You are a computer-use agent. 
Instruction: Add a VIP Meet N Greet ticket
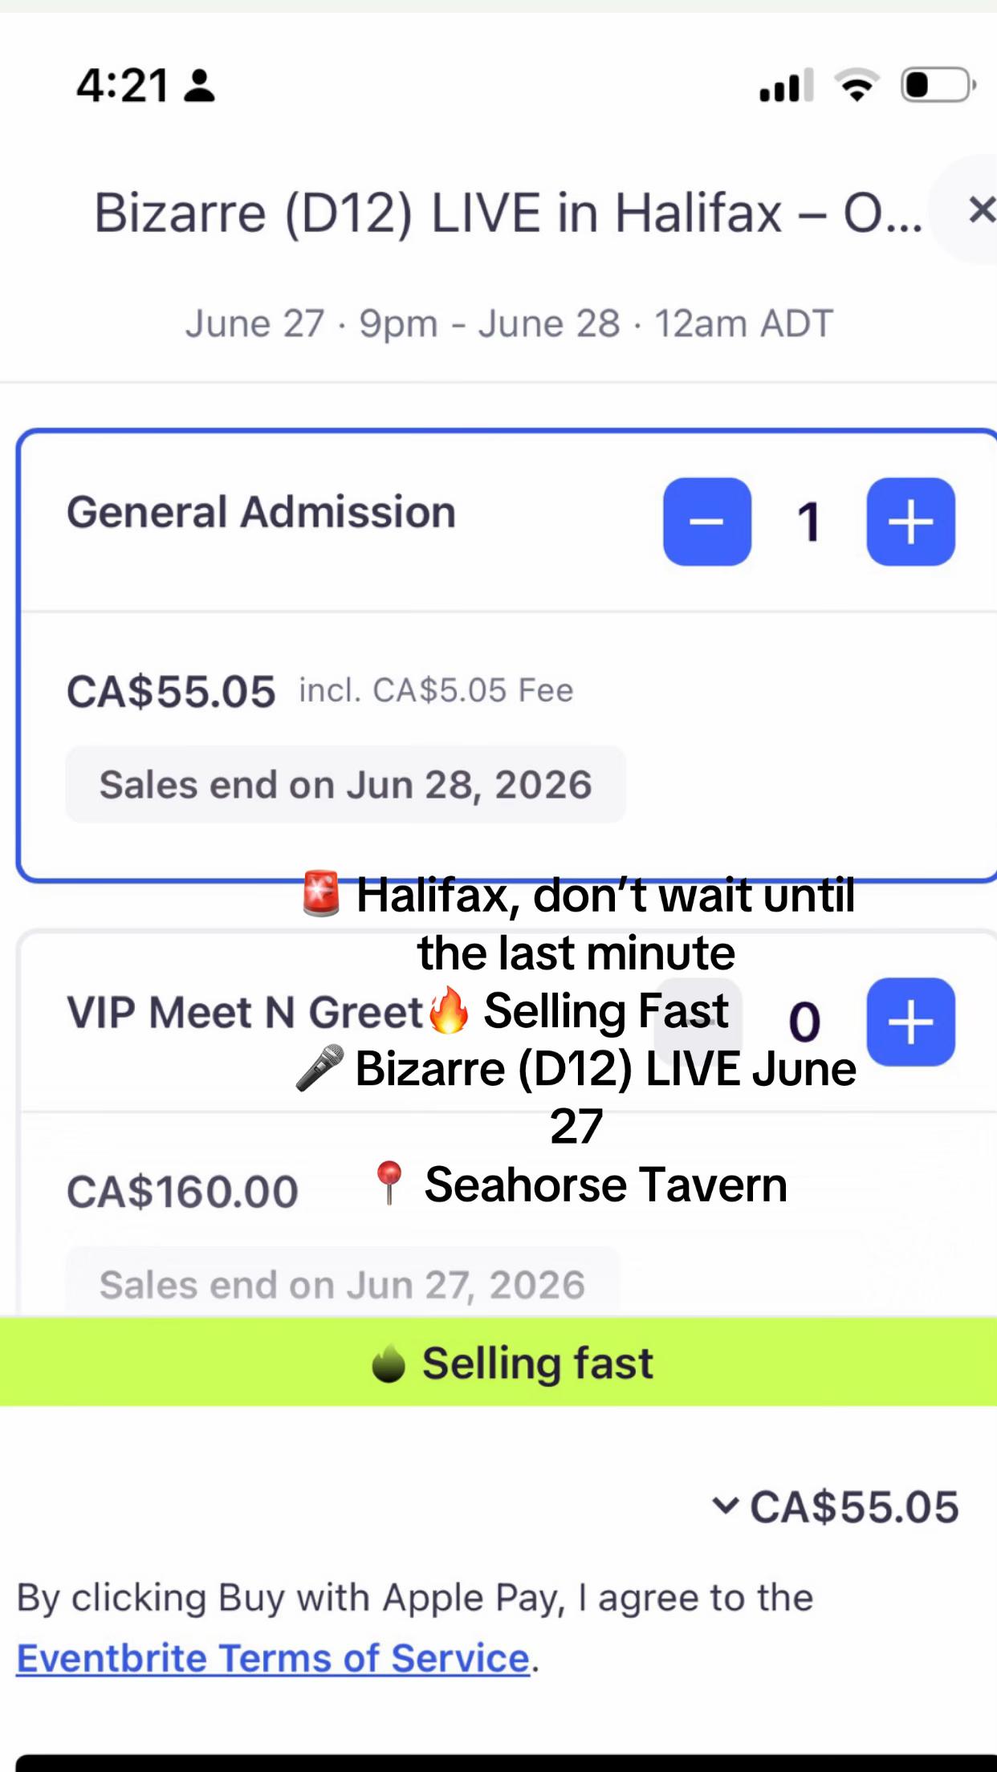(x=910, y=1022)
